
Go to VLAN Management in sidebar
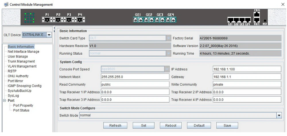(22, 66)
